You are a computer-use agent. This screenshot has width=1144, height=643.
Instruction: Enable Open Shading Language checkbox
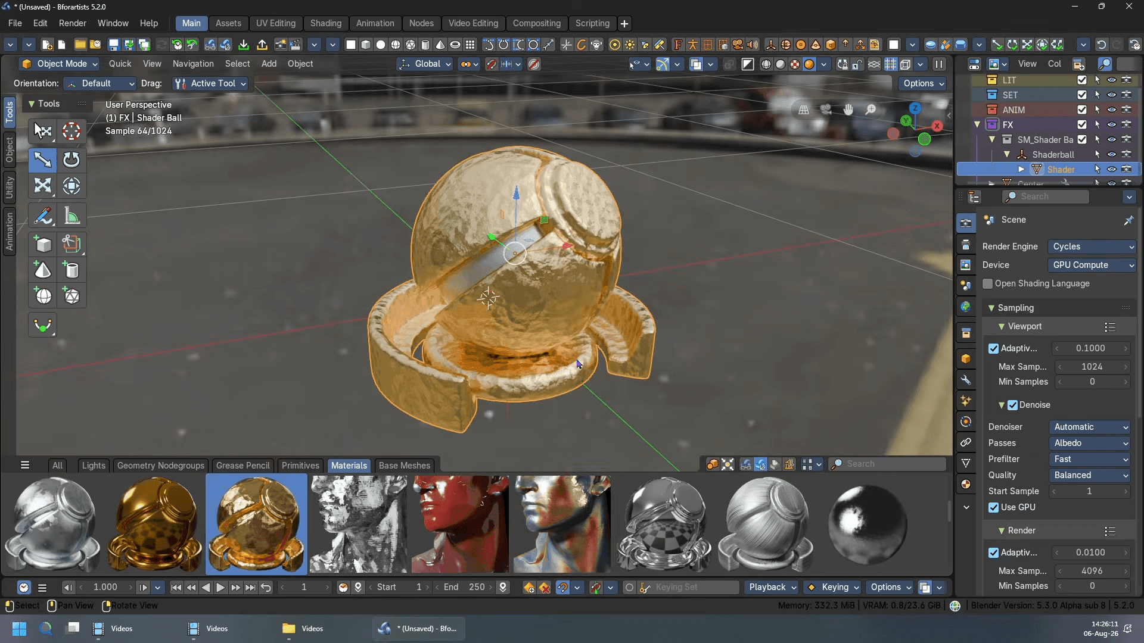[988, 284]
